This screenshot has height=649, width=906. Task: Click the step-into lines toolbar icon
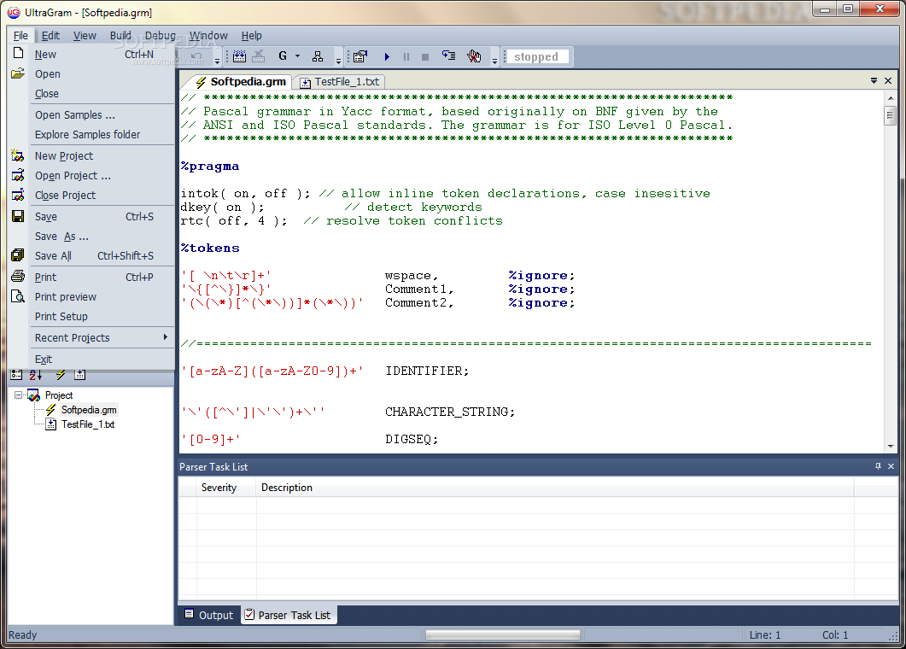click(x=448, y=56)
